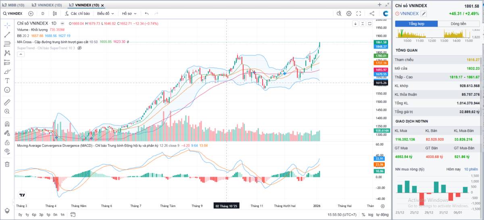
Task: Move the chart pane down
Action: click(x=355, y=23)
